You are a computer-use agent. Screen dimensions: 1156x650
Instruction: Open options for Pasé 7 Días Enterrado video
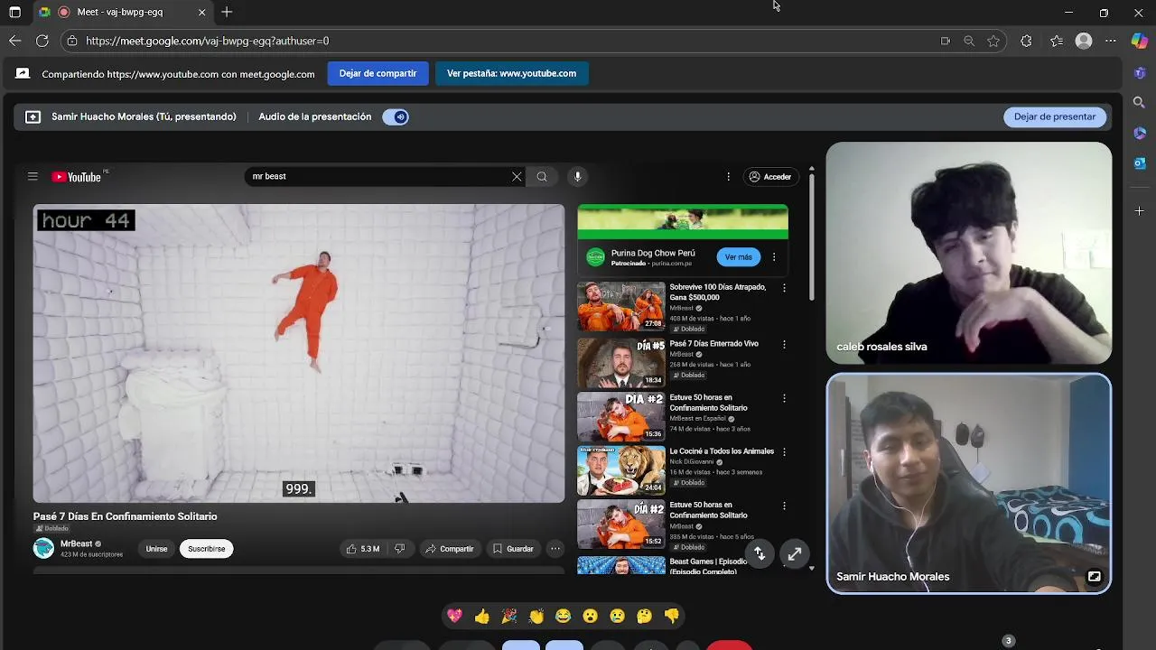click(784, 345)
